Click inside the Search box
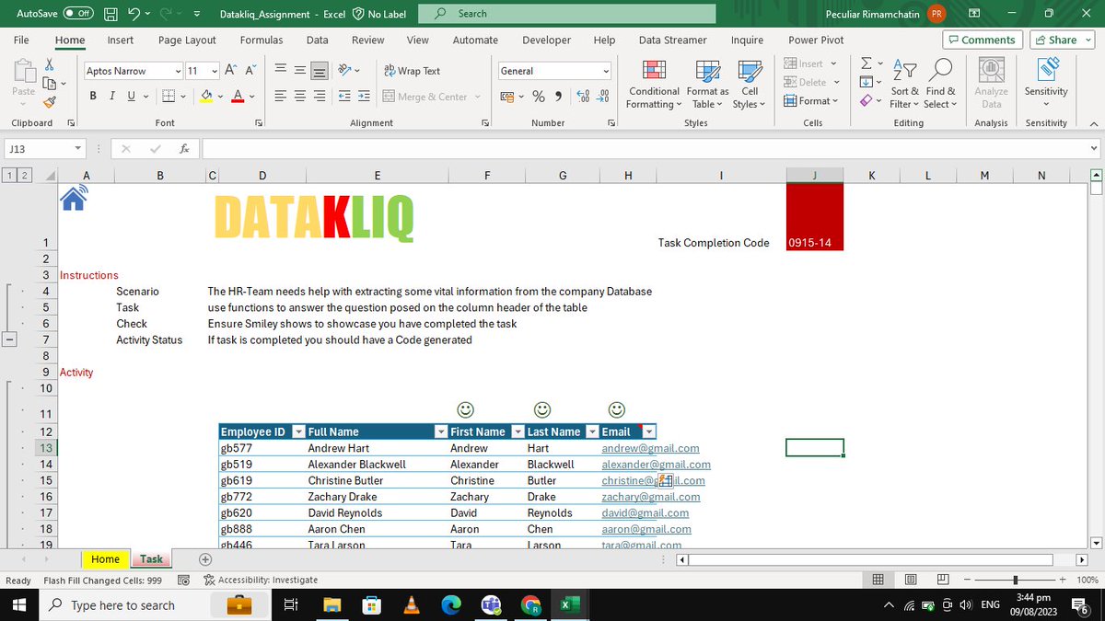The width and height of the screenshot is (1105, 621). click(565, 15)
